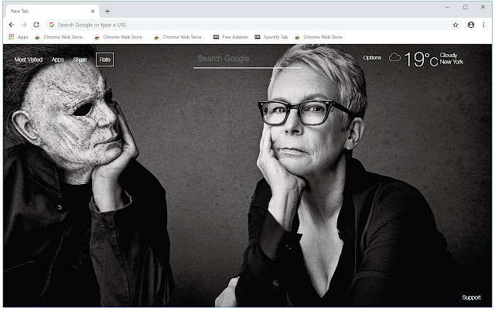Screen dimensions: 495x309
Task: Open the second Chrome Web Store bookmark
Action: pos(120,37)
